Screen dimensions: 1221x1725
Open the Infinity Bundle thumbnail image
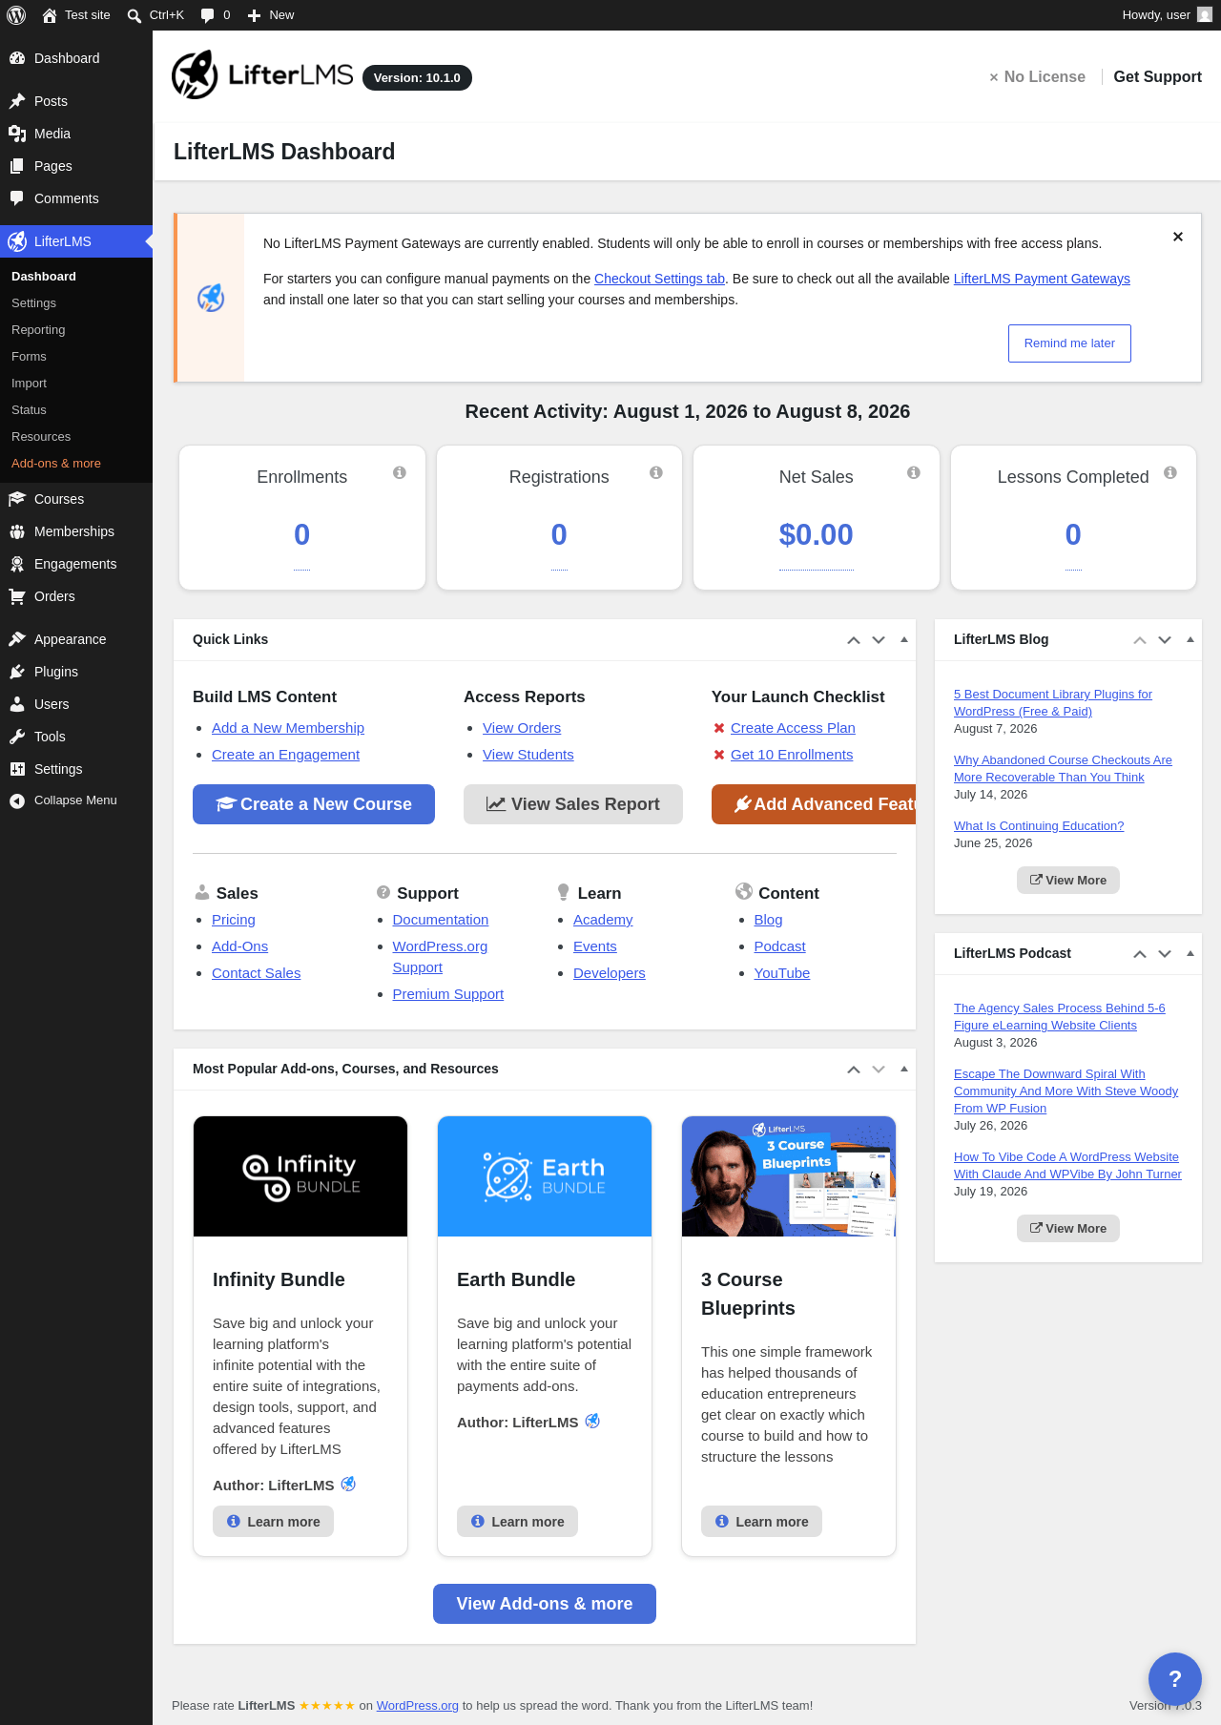pyautogui.click(x=300, y=1176)
